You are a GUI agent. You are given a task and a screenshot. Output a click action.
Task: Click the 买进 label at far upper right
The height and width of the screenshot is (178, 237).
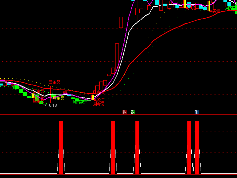pyautogui.click(x=216, y=11)
